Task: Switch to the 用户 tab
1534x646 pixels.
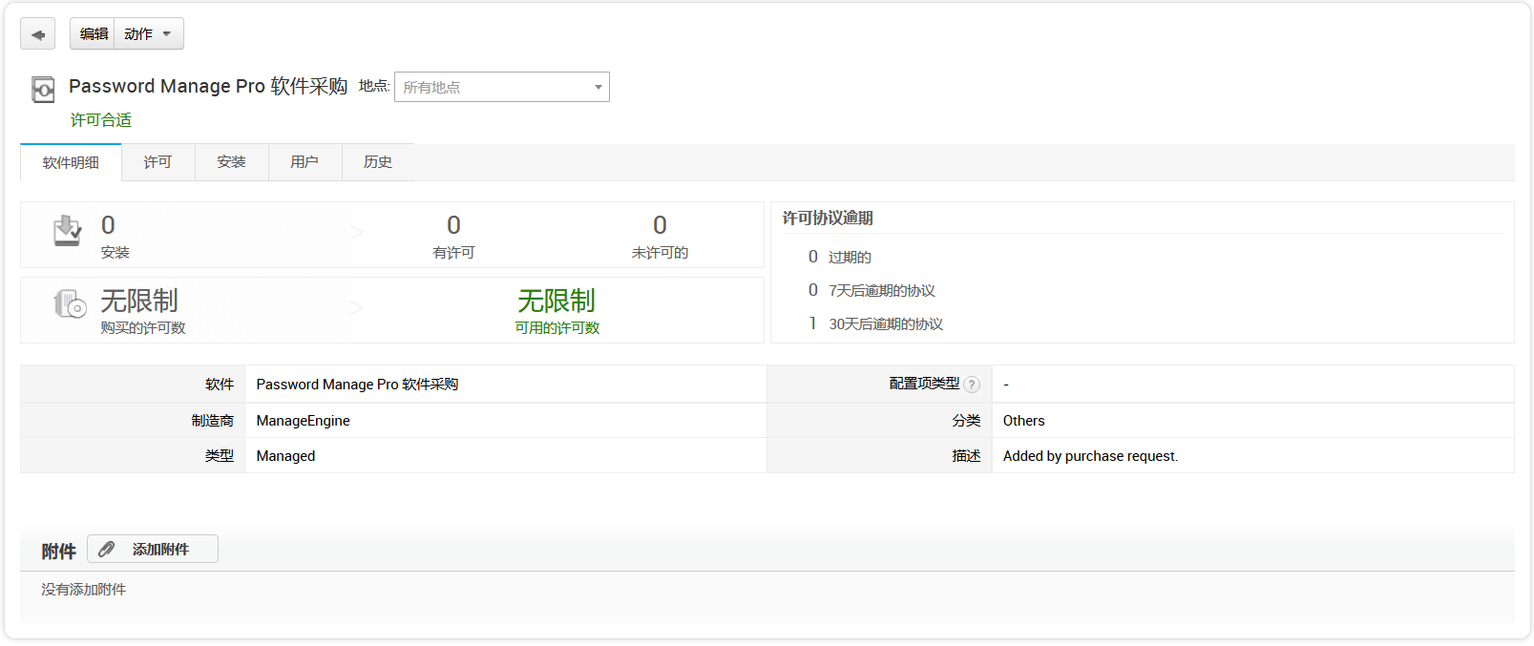Action: pos(305,162)
